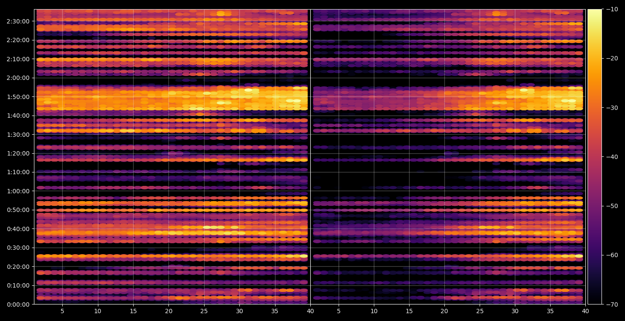
Task: Select x-axis label 10 under right heatmap
Action: (x=373, y=311)
